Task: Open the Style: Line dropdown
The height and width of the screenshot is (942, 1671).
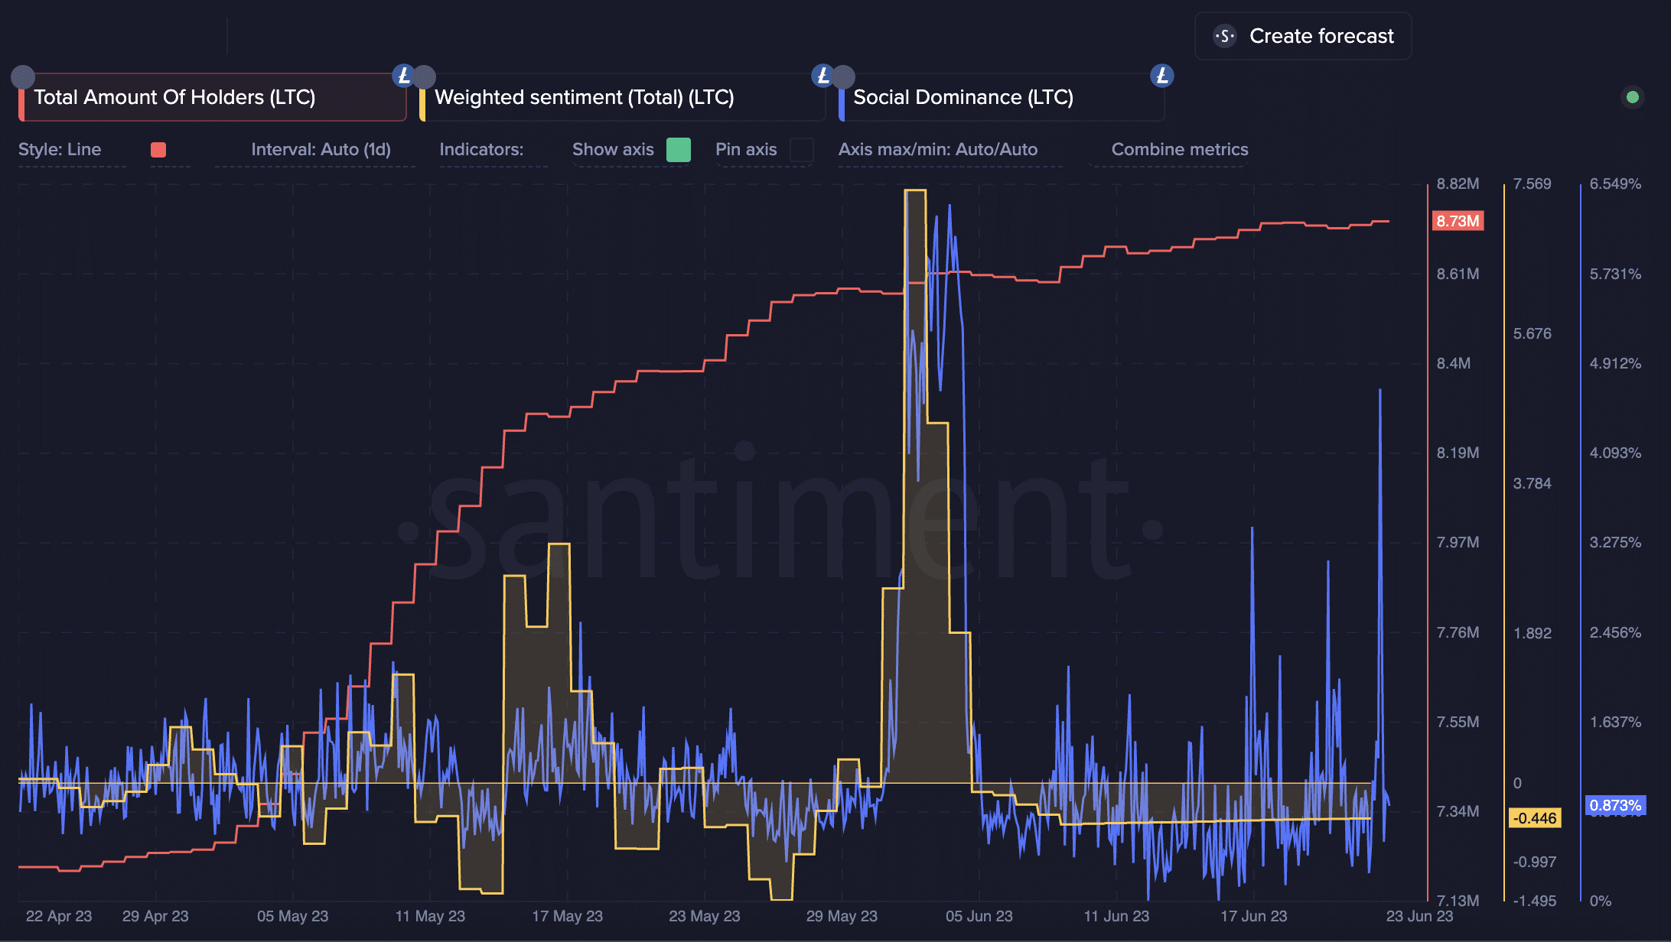Action: [60, 150]
